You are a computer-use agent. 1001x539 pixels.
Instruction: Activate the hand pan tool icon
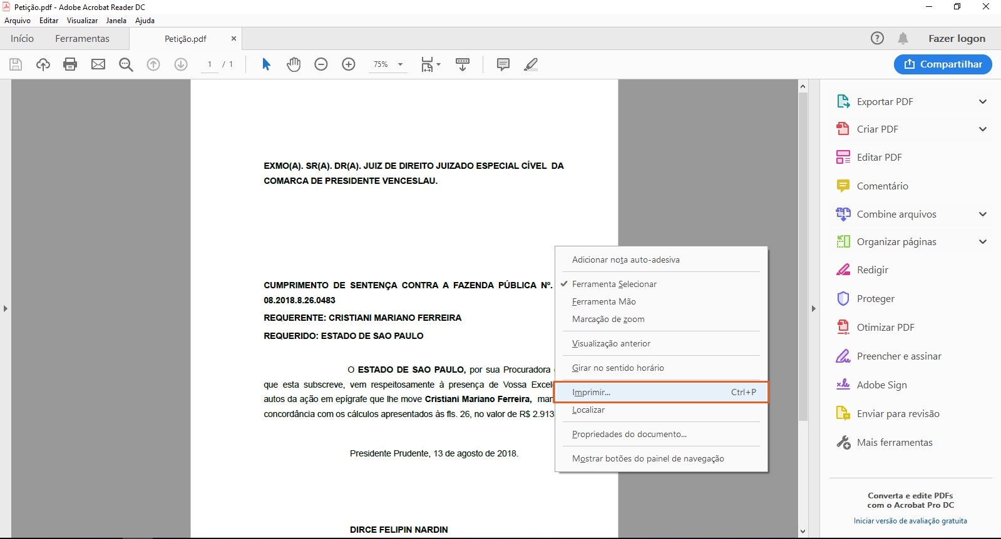[x=294, y=64]
